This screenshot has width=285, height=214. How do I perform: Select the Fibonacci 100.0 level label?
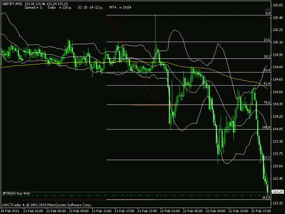tap(266, 127)
